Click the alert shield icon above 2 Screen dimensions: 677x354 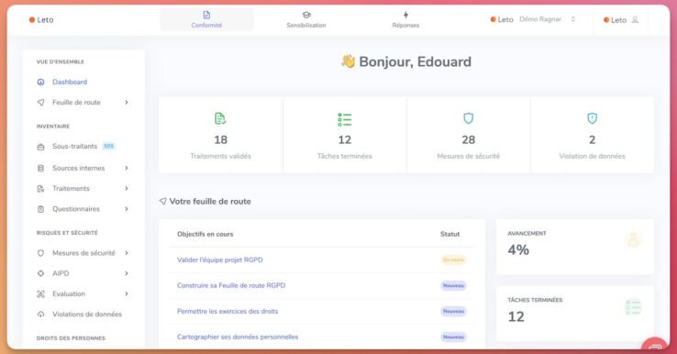click(592, 118)
